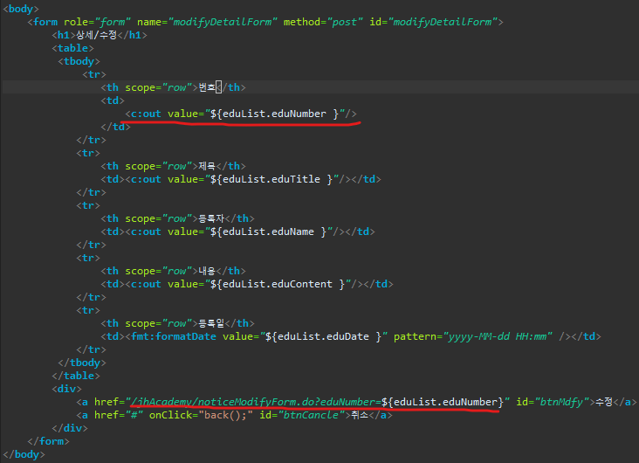
Task: Click the standalone opening td tag under 번호
Action: 113,100
